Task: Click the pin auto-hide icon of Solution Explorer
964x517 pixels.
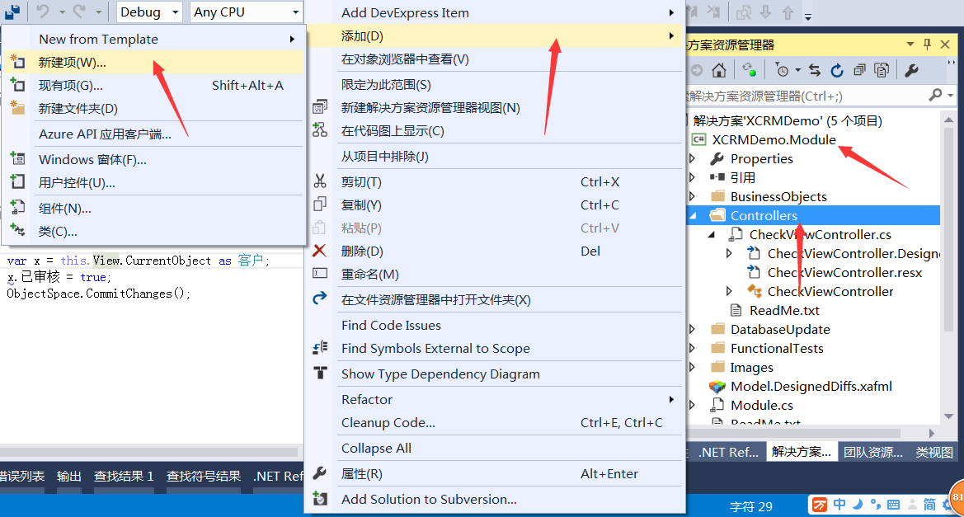Action: pos(927,44)
